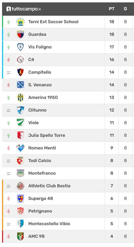The height and width of the screenshot is (247, 134).
Task: Click the Superga 48 team badge
Action: (20, 199)
